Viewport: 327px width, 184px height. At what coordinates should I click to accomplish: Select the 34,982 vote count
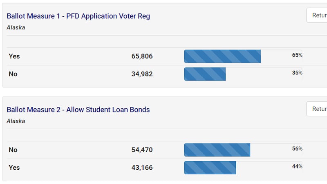pos(142,74)
